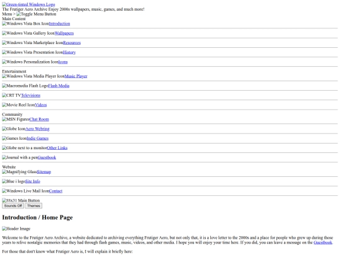Image resolution: width=340 pixels, height=255 pixels.
Task: Click the Introduction / Home Page heading
Action: 38,217
